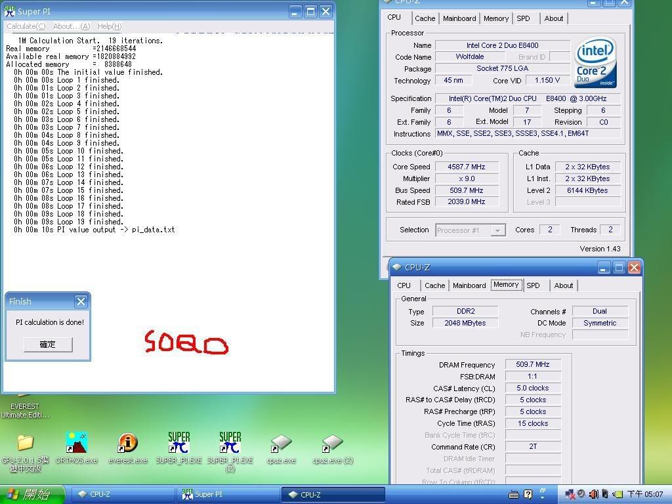
Task: Click the Intel Core 2 Duo E8400 name field
Action: coord(503,45)
